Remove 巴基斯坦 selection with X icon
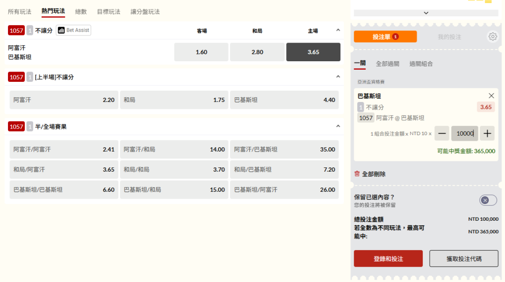This screenshot has height=282, width=505. click(491, 96)
